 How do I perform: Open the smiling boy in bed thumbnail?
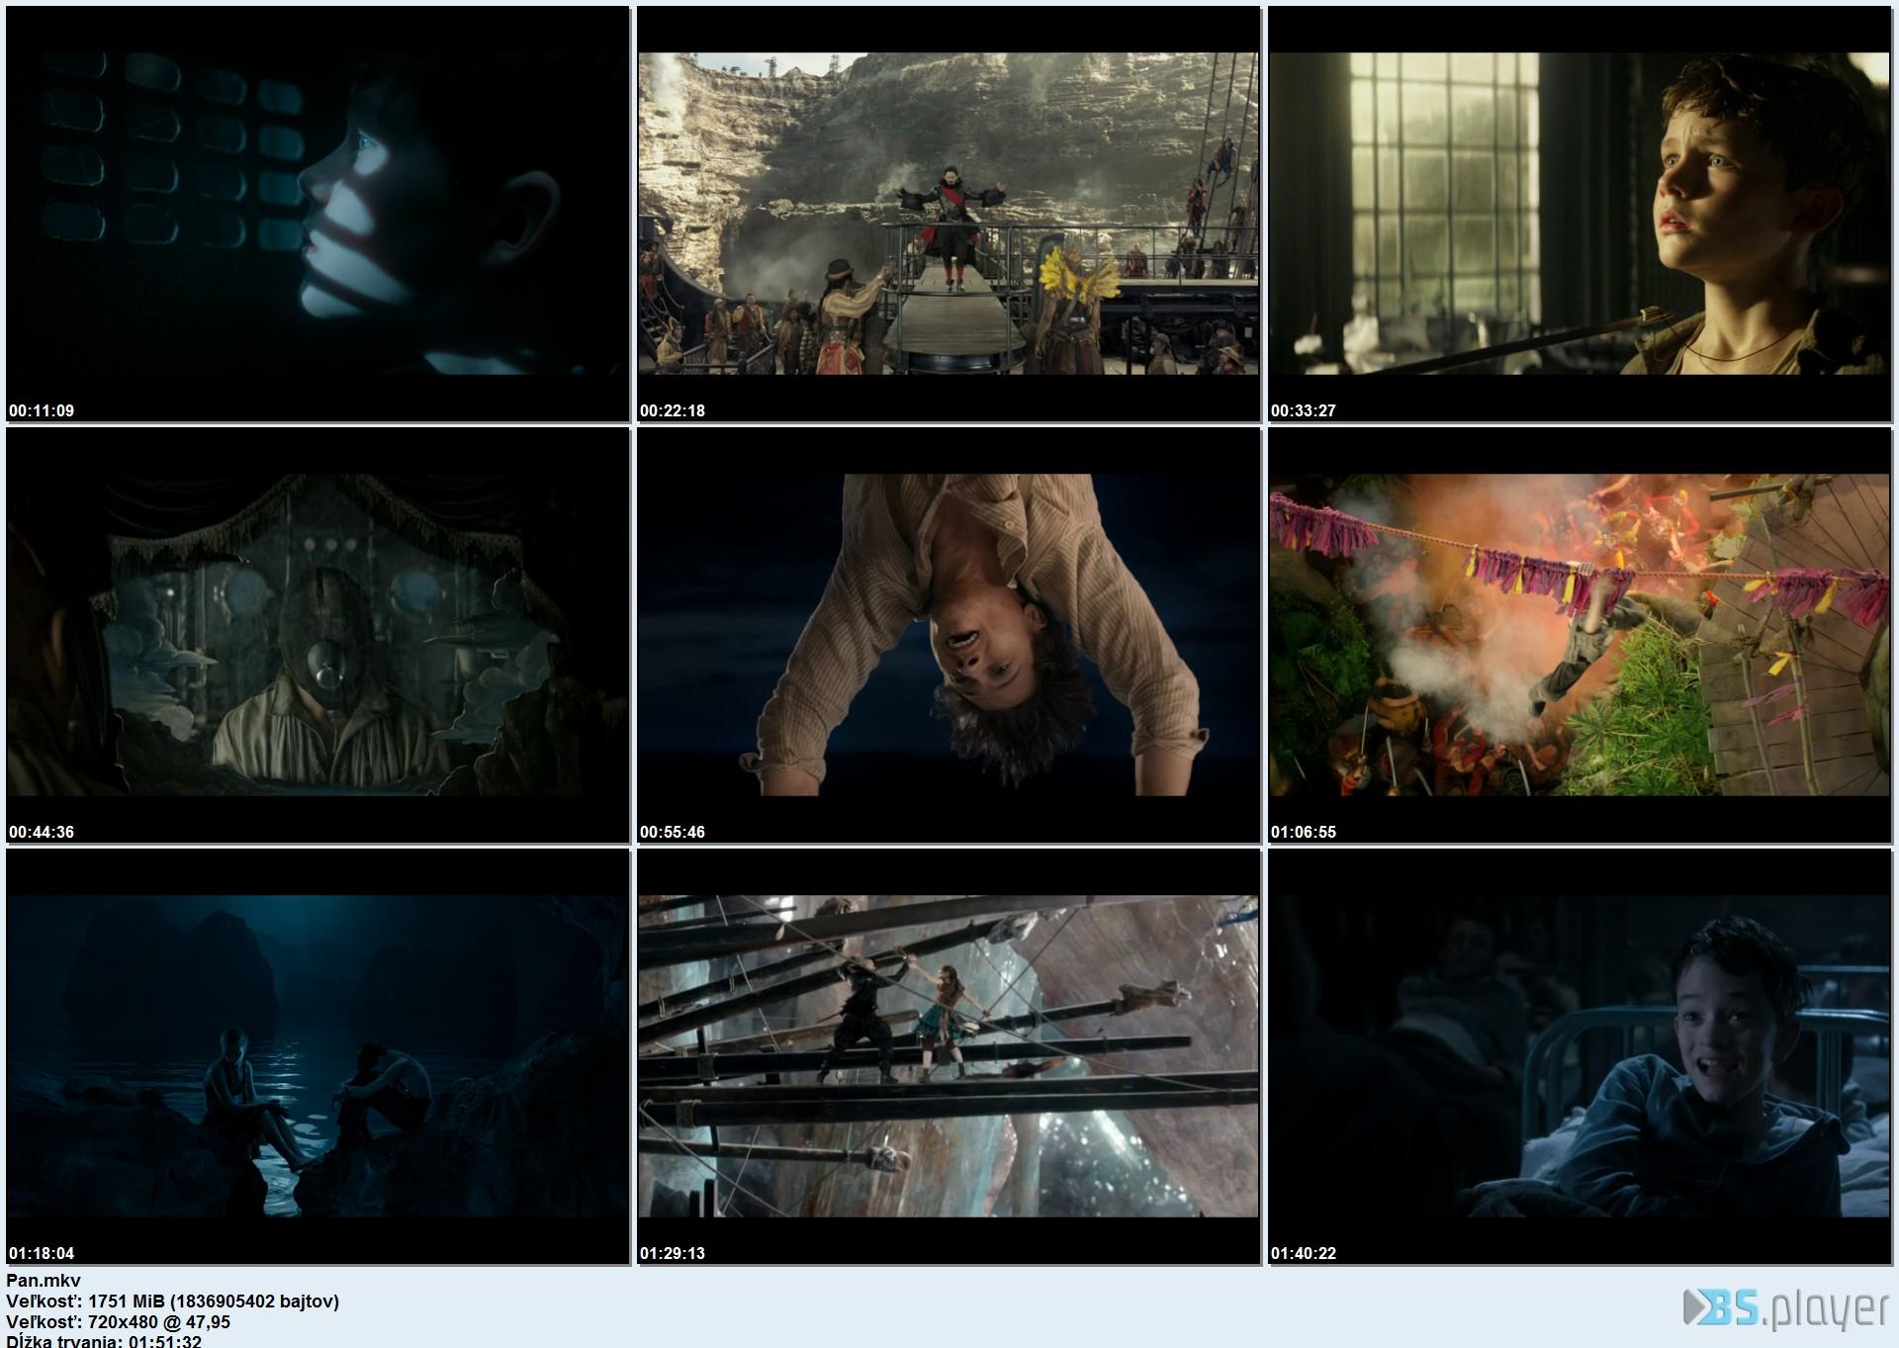[1580, 1055]
